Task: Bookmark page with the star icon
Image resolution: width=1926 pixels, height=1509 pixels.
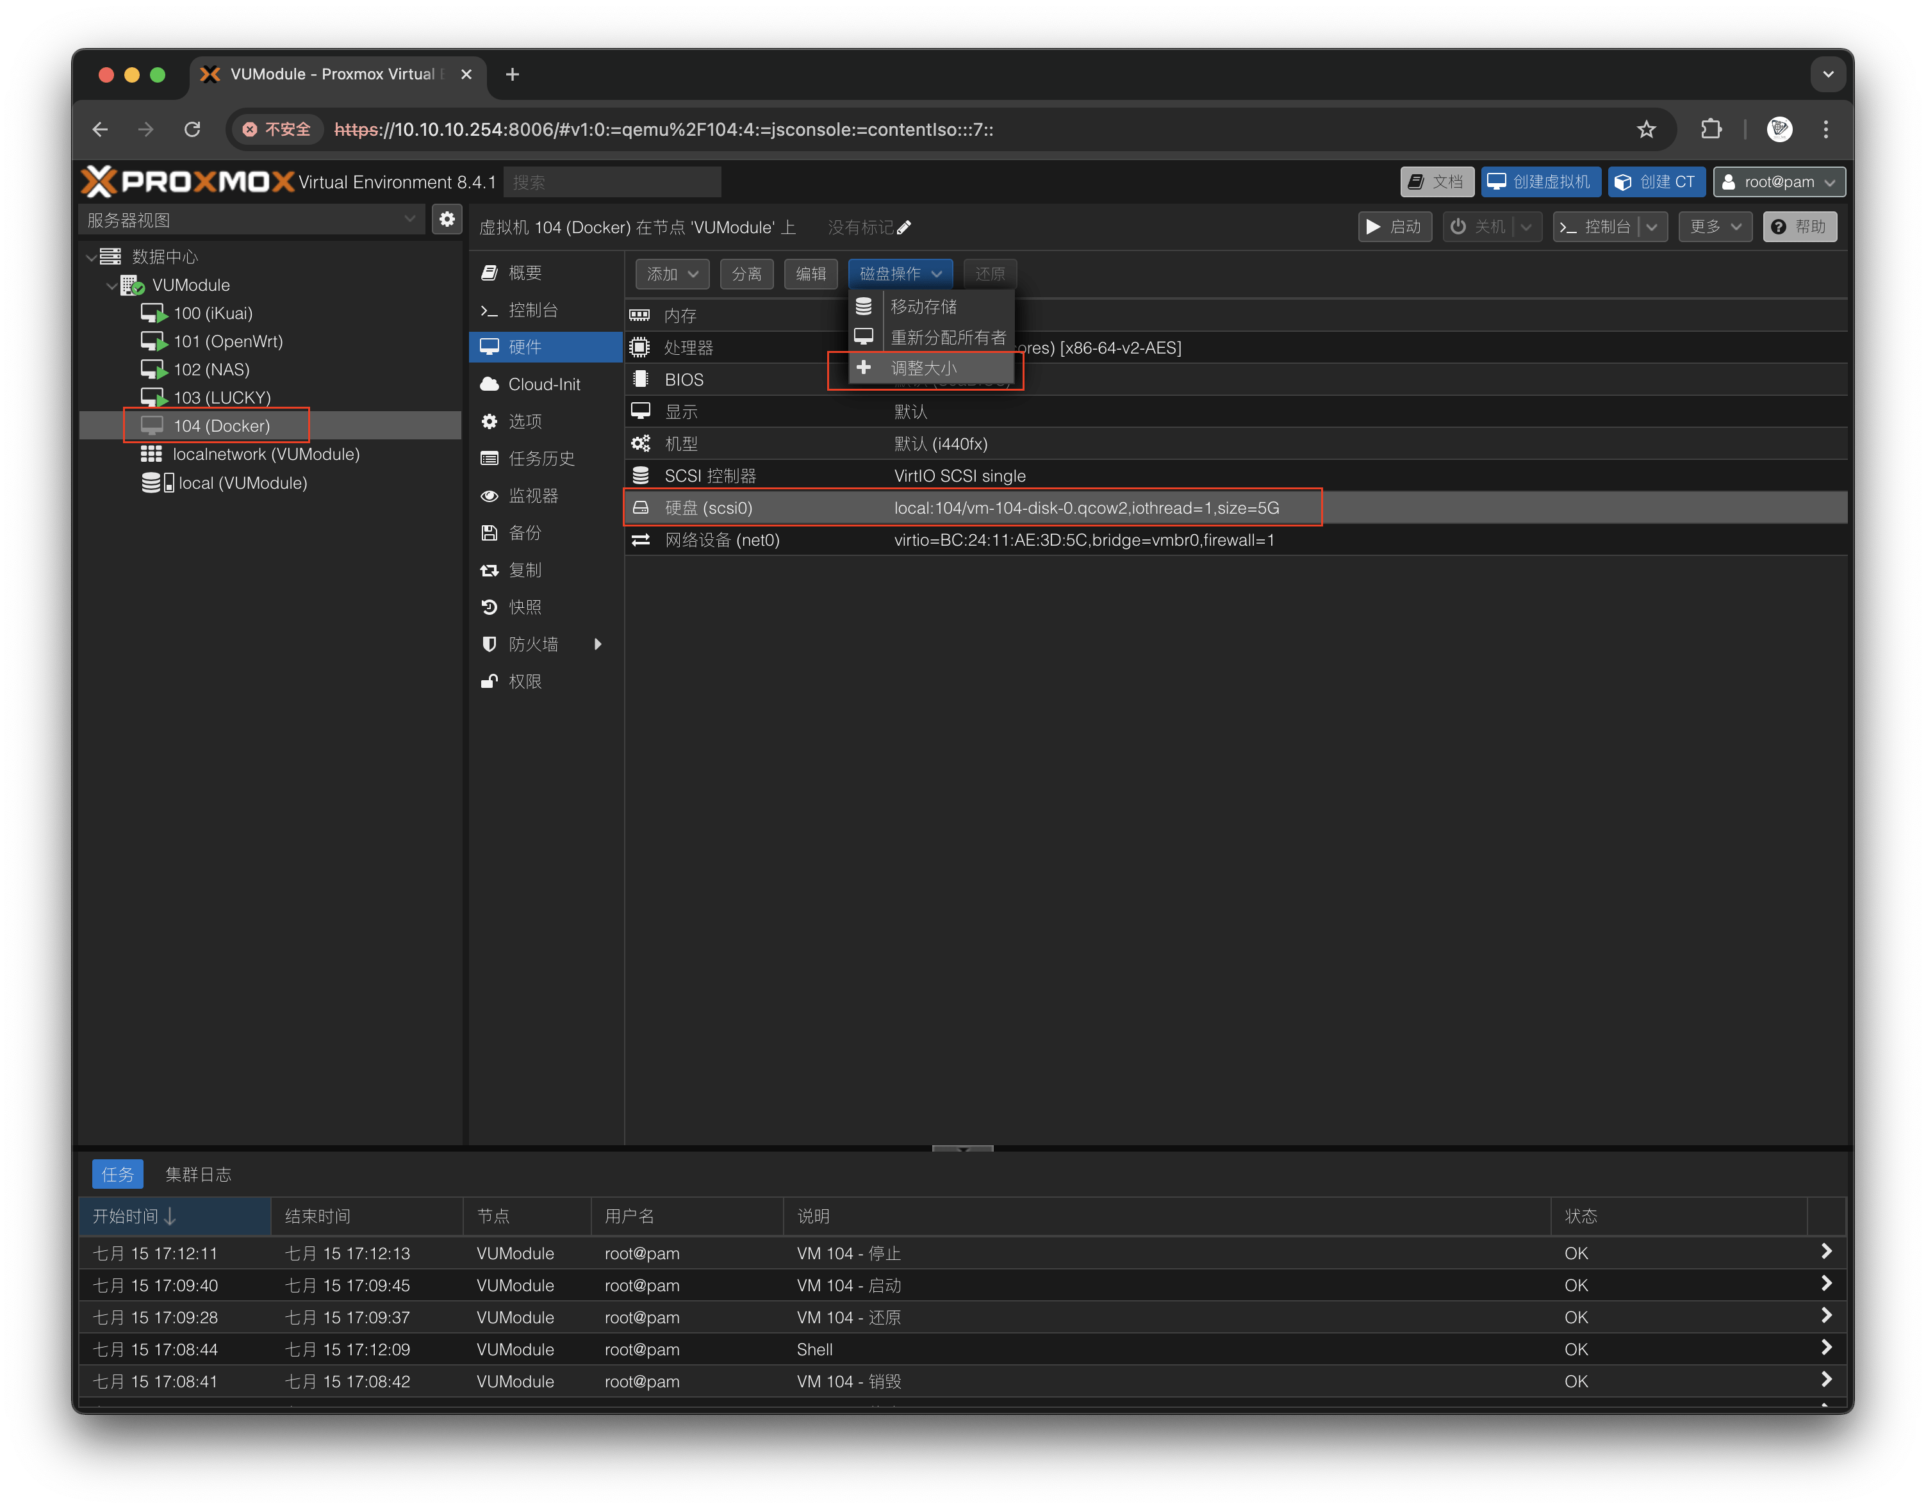Action: (x=1646, y=130)
